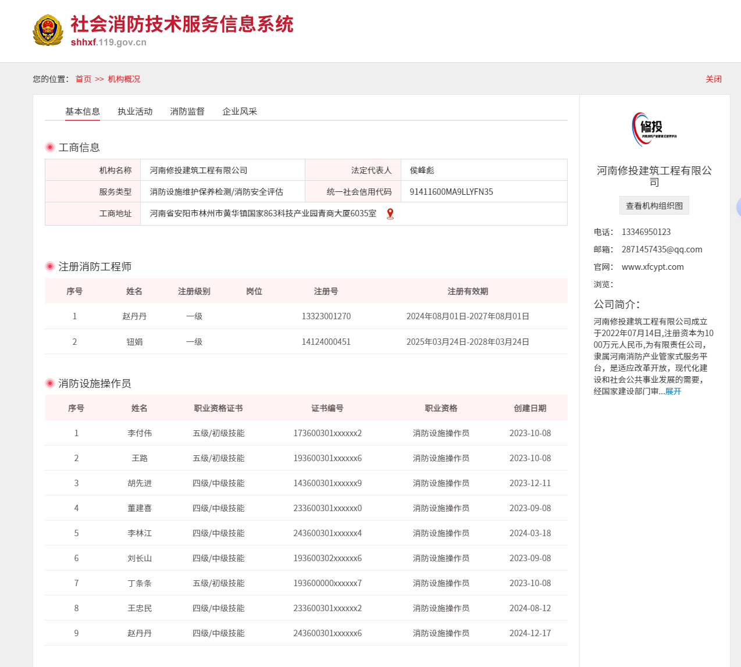The width and height of the screenshot is (741, 667).
Task: Click the phone number 13346950123
Action: click(646, 232)
